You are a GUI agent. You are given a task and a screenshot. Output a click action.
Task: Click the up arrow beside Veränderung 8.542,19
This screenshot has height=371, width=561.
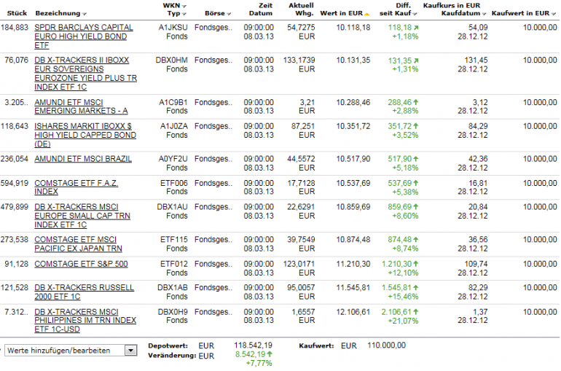pyautogui.click(x=270, y=354)
